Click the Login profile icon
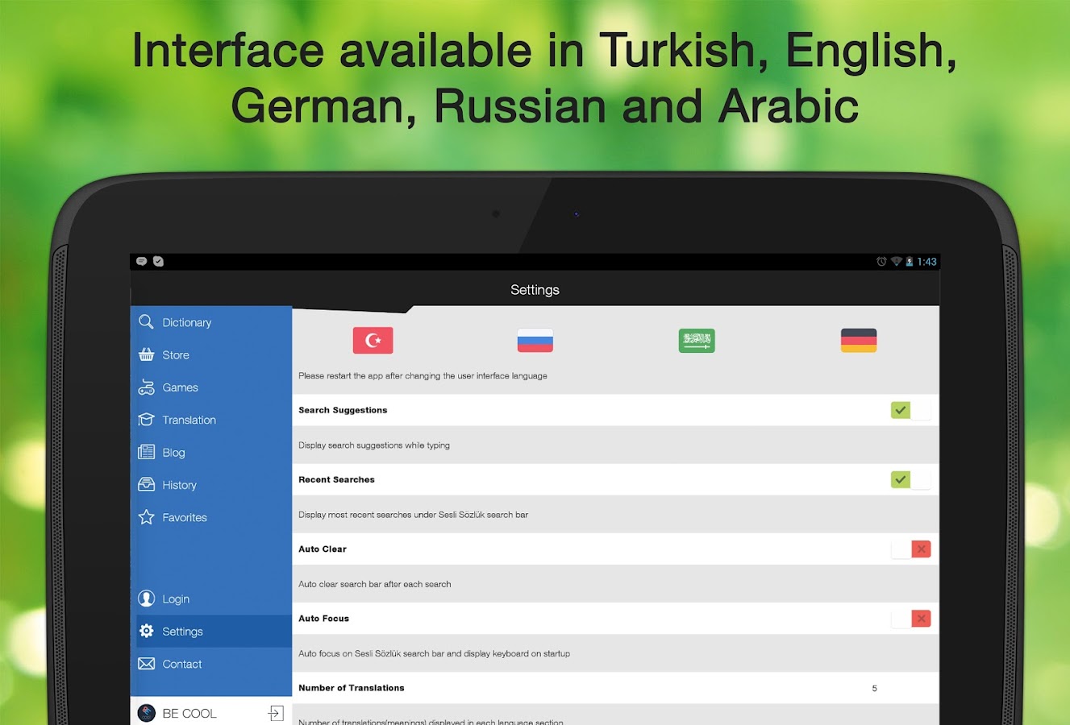This screenshot has width=1070, height=725. pos(146,599)
